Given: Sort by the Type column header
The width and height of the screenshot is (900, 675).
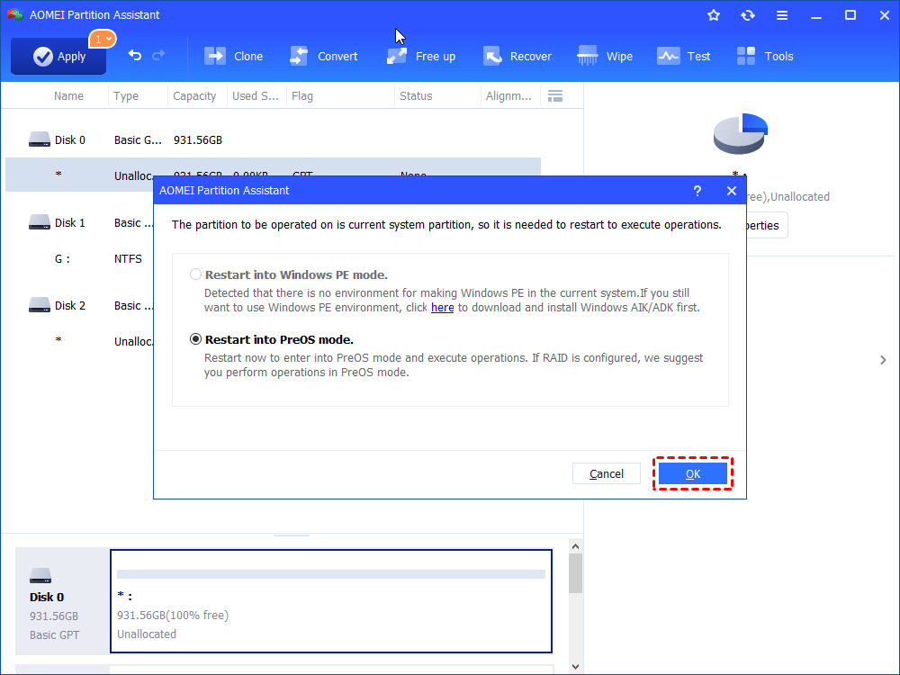Looking at the screenshot, I should (x=126, y=96).
